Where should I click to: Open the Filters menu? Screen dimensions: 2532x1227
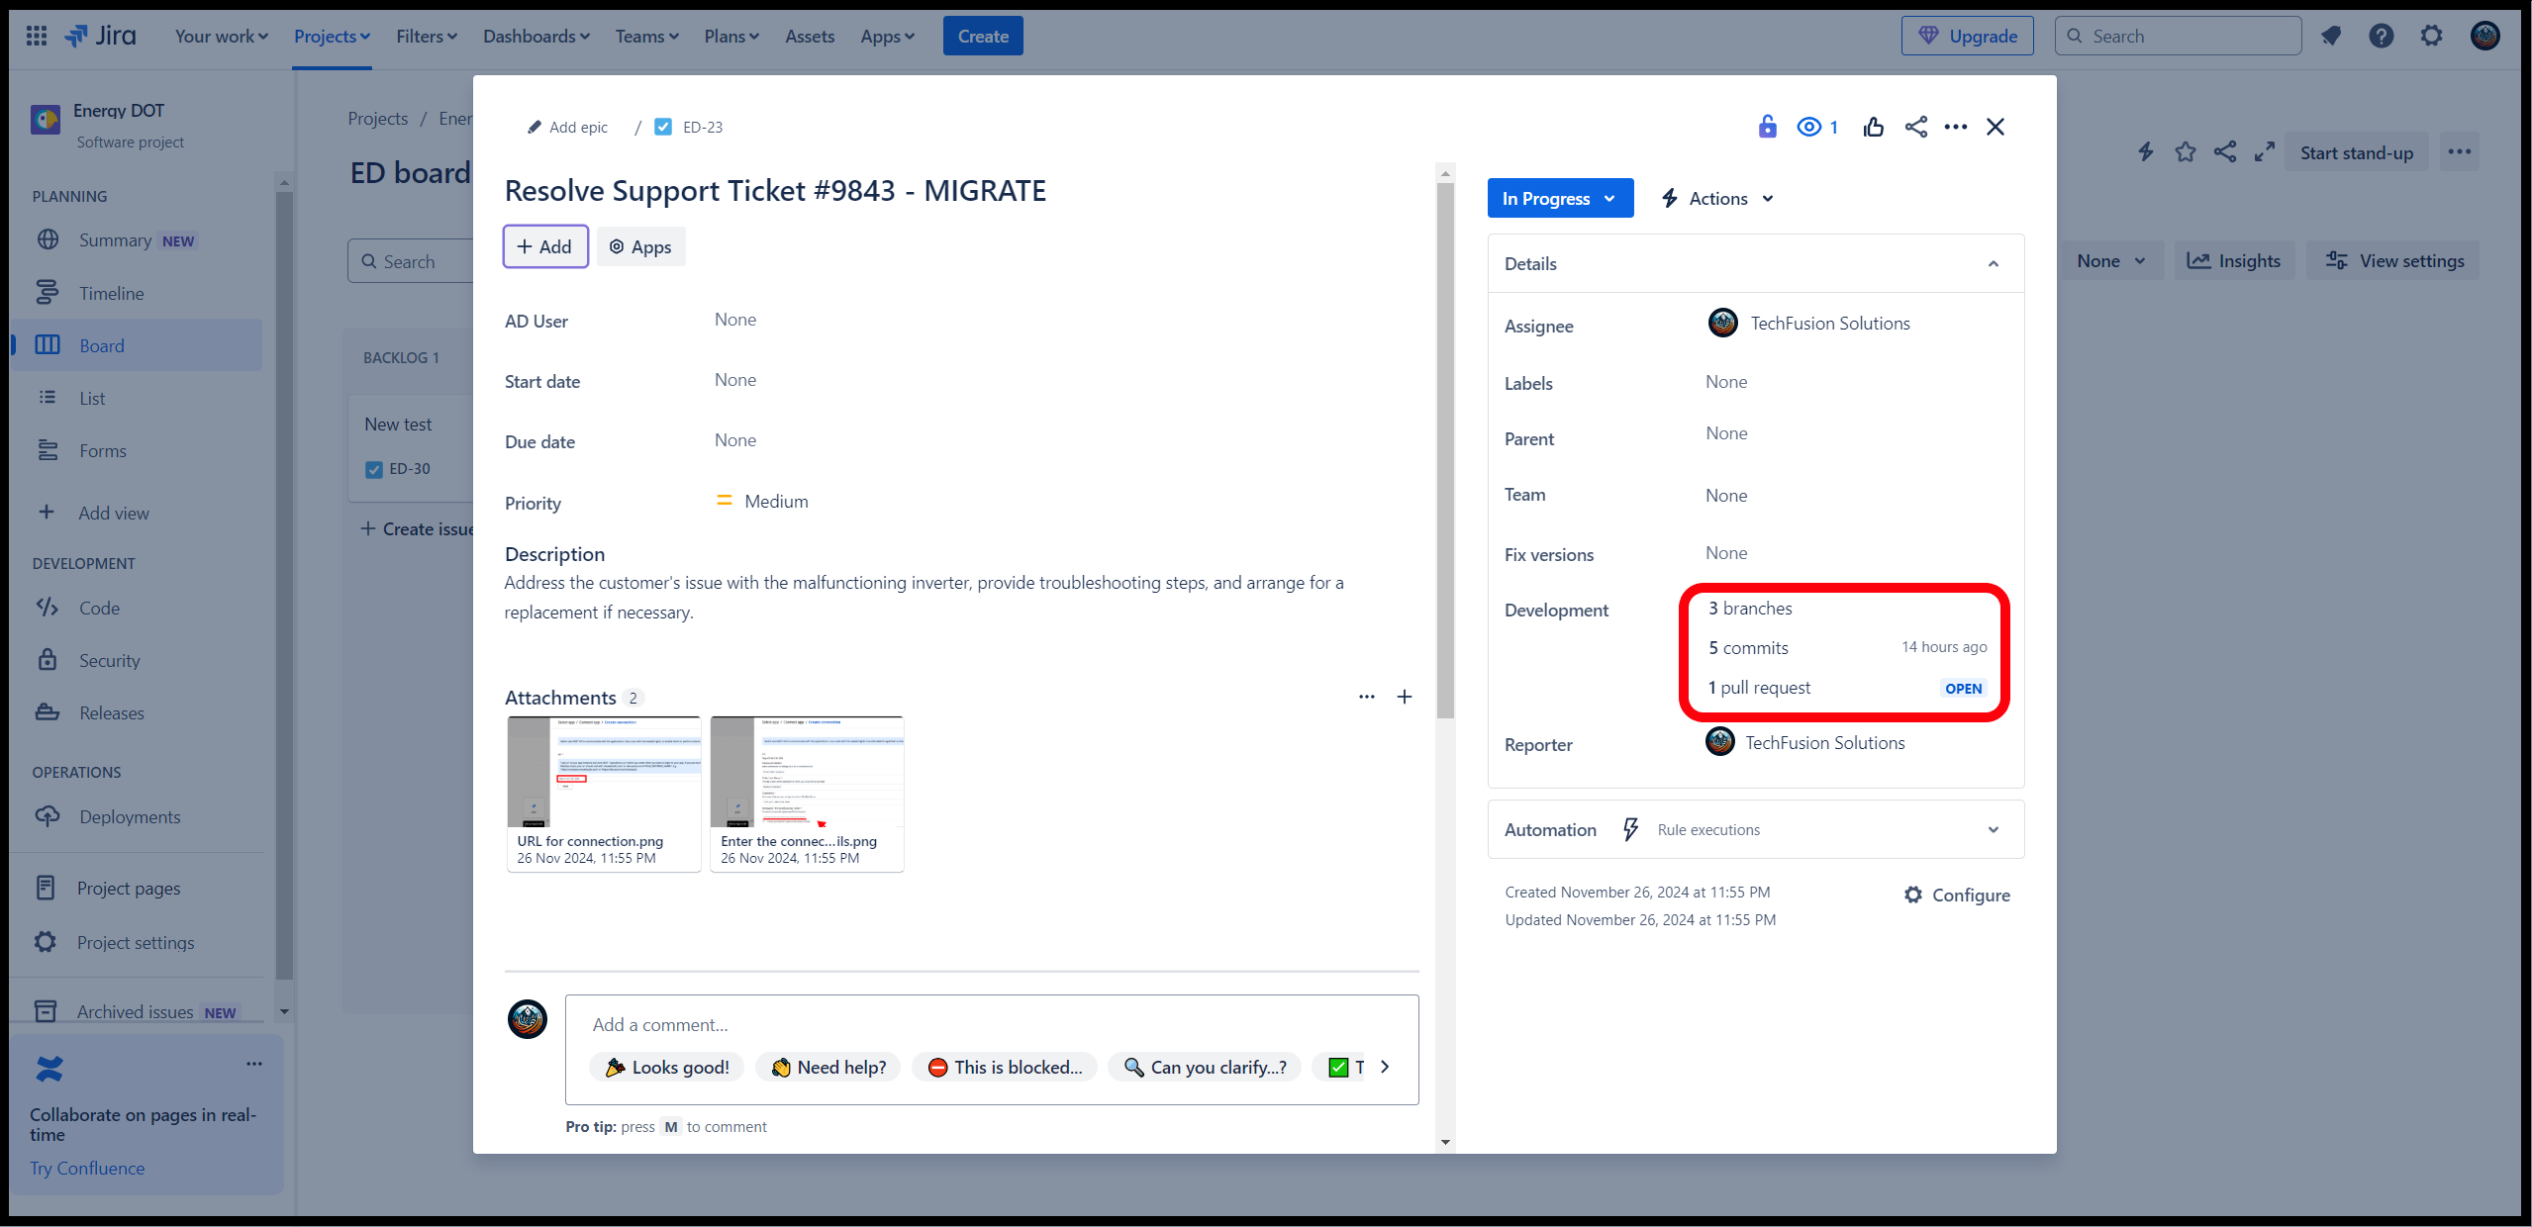coord(427,37)
